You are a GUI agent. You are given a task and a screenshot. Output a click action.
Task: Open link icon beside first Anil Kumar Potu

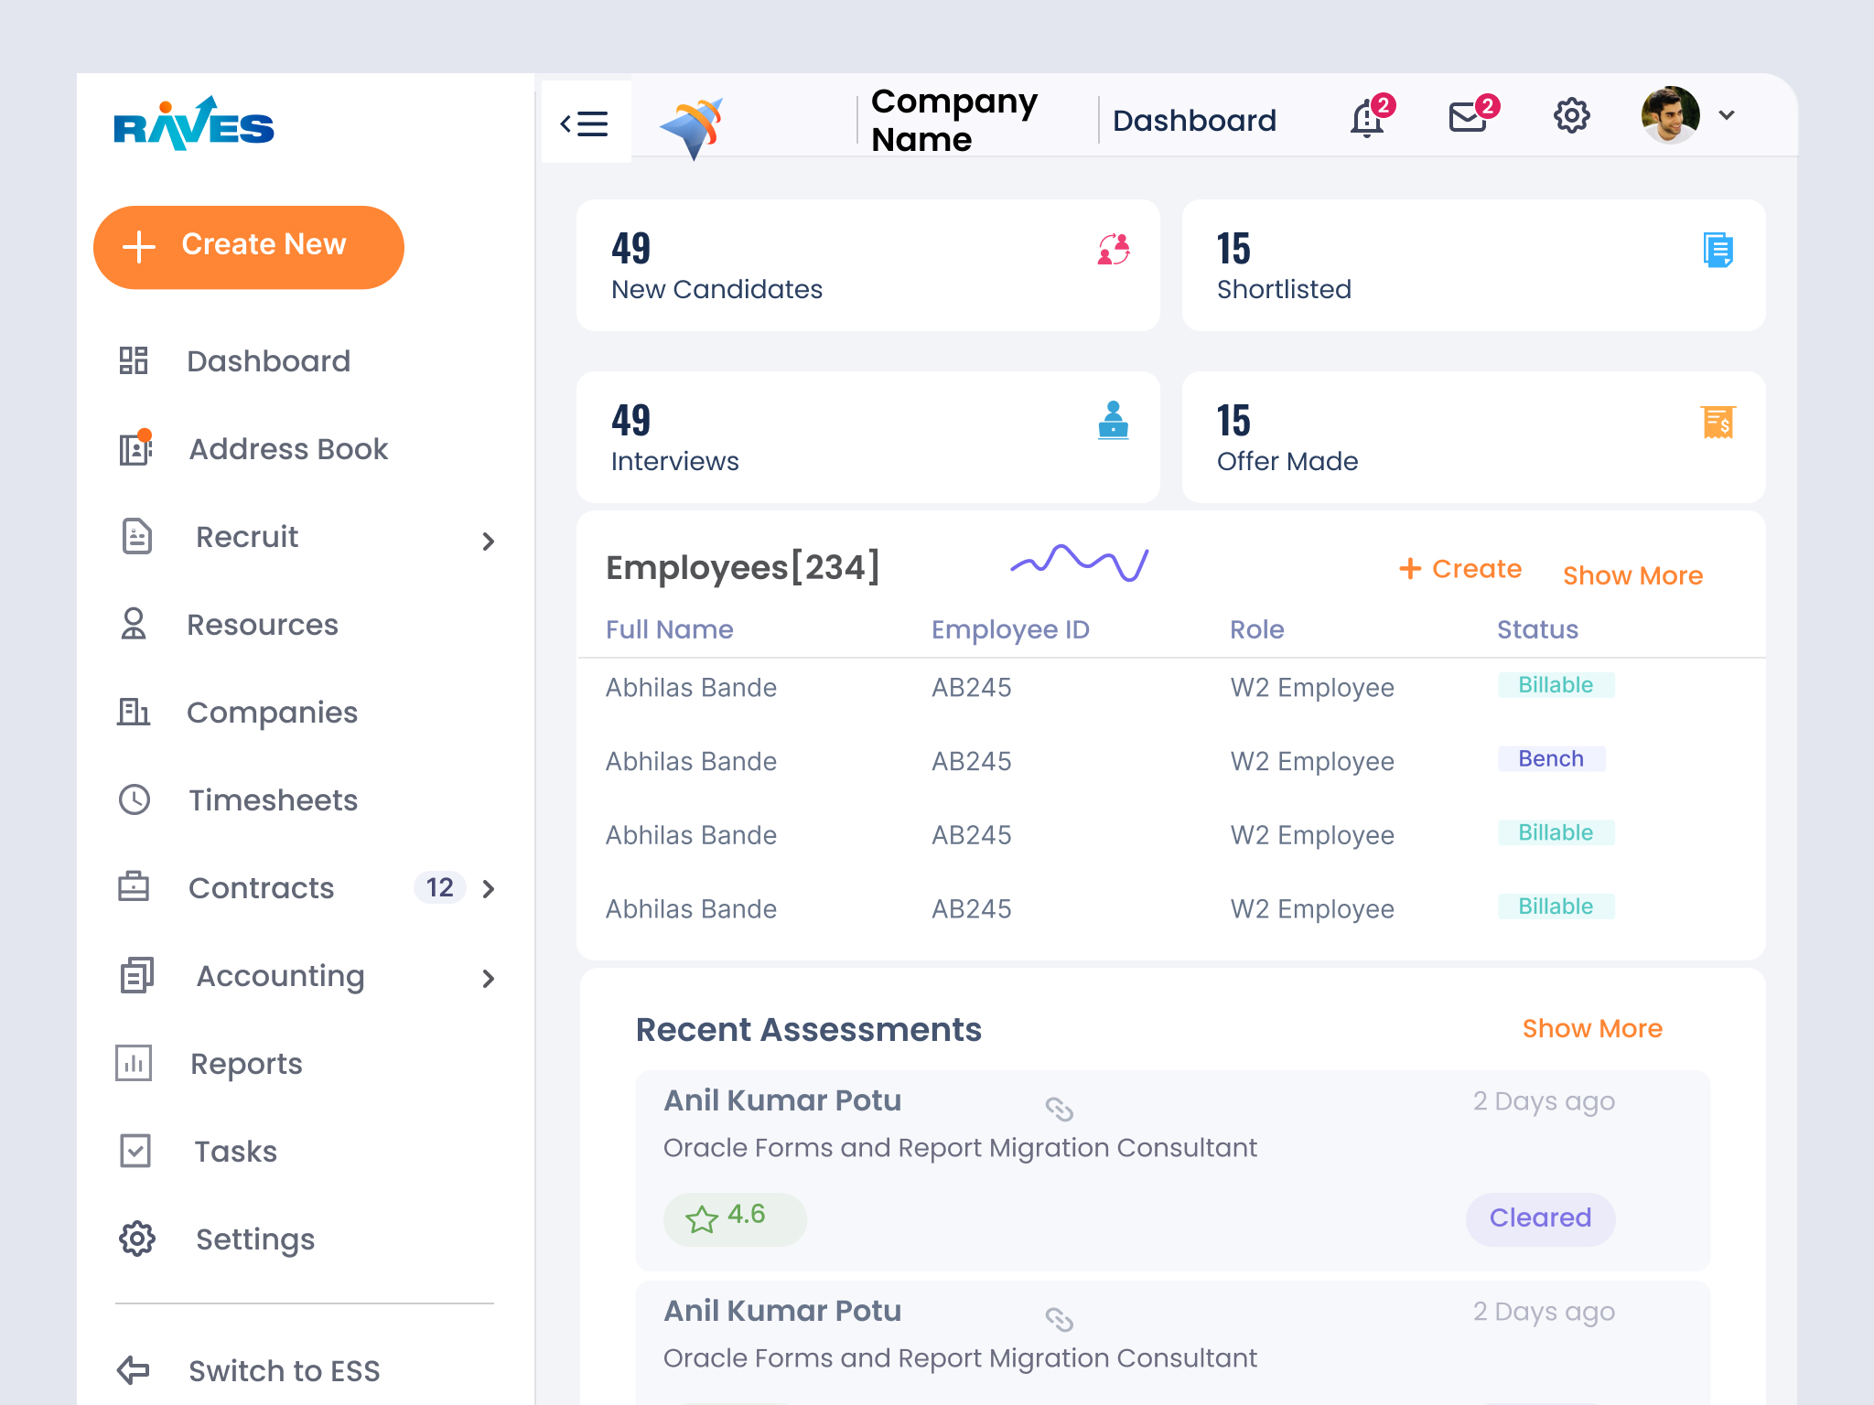click(1059, 1109)
